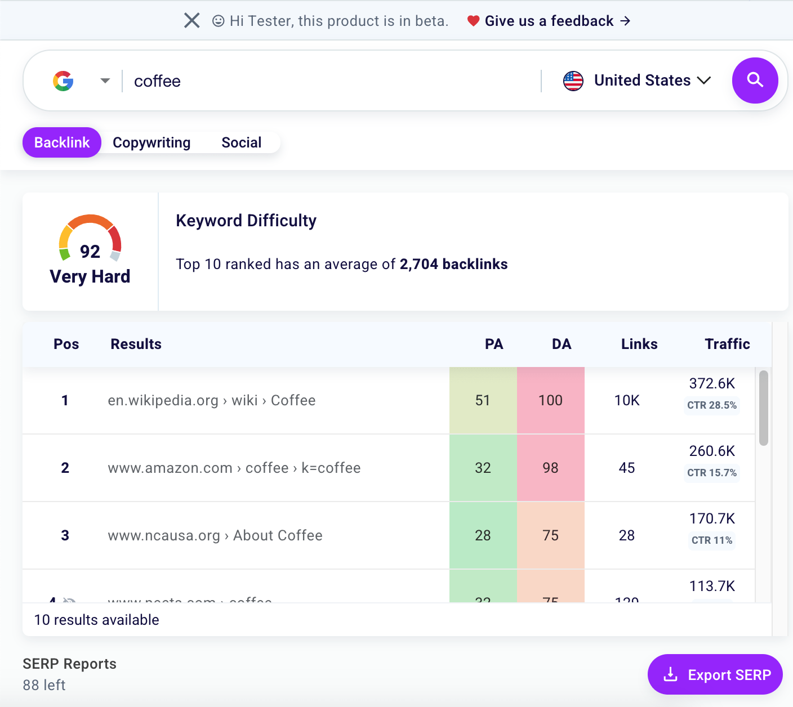Click the CTR 28.5% badge on Wikipedia row
Viewport: 793px width, 707px height.
point(711,405)
